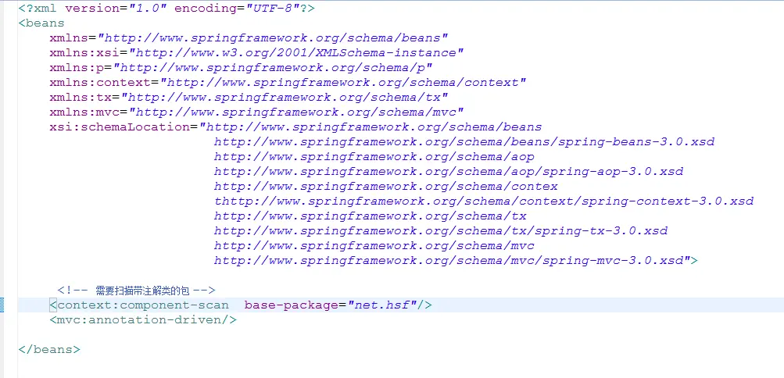Click the xmlns:p namespace line
The image size is (784, 378).
click(x=241, y=67)
